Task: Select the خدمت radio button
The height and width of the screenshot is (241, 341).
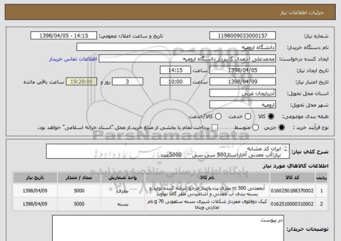Action: coord(247,117)
